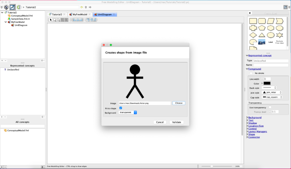The width and height of the screenshot is (291, 169).
Task: Collapse the Represented concept section
Action: point(247,55)
